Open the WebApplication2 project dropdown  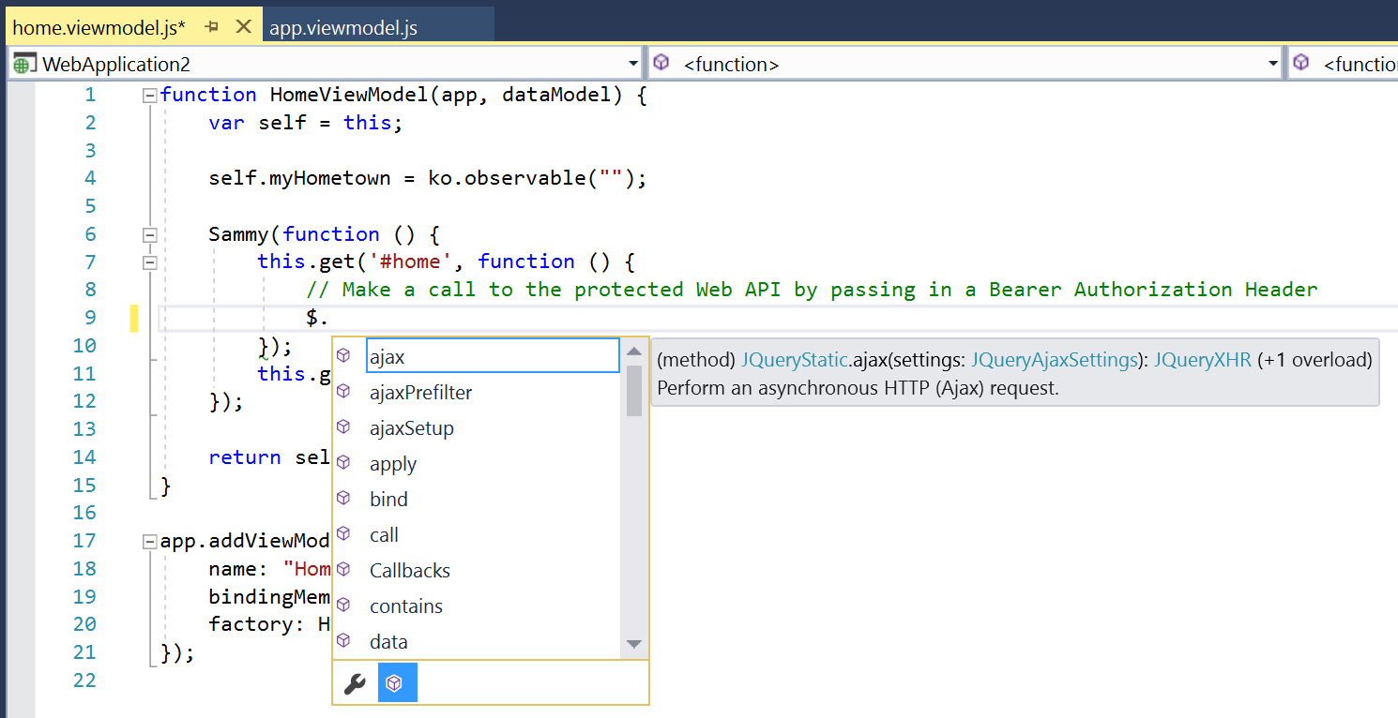[x=632, y=64]
